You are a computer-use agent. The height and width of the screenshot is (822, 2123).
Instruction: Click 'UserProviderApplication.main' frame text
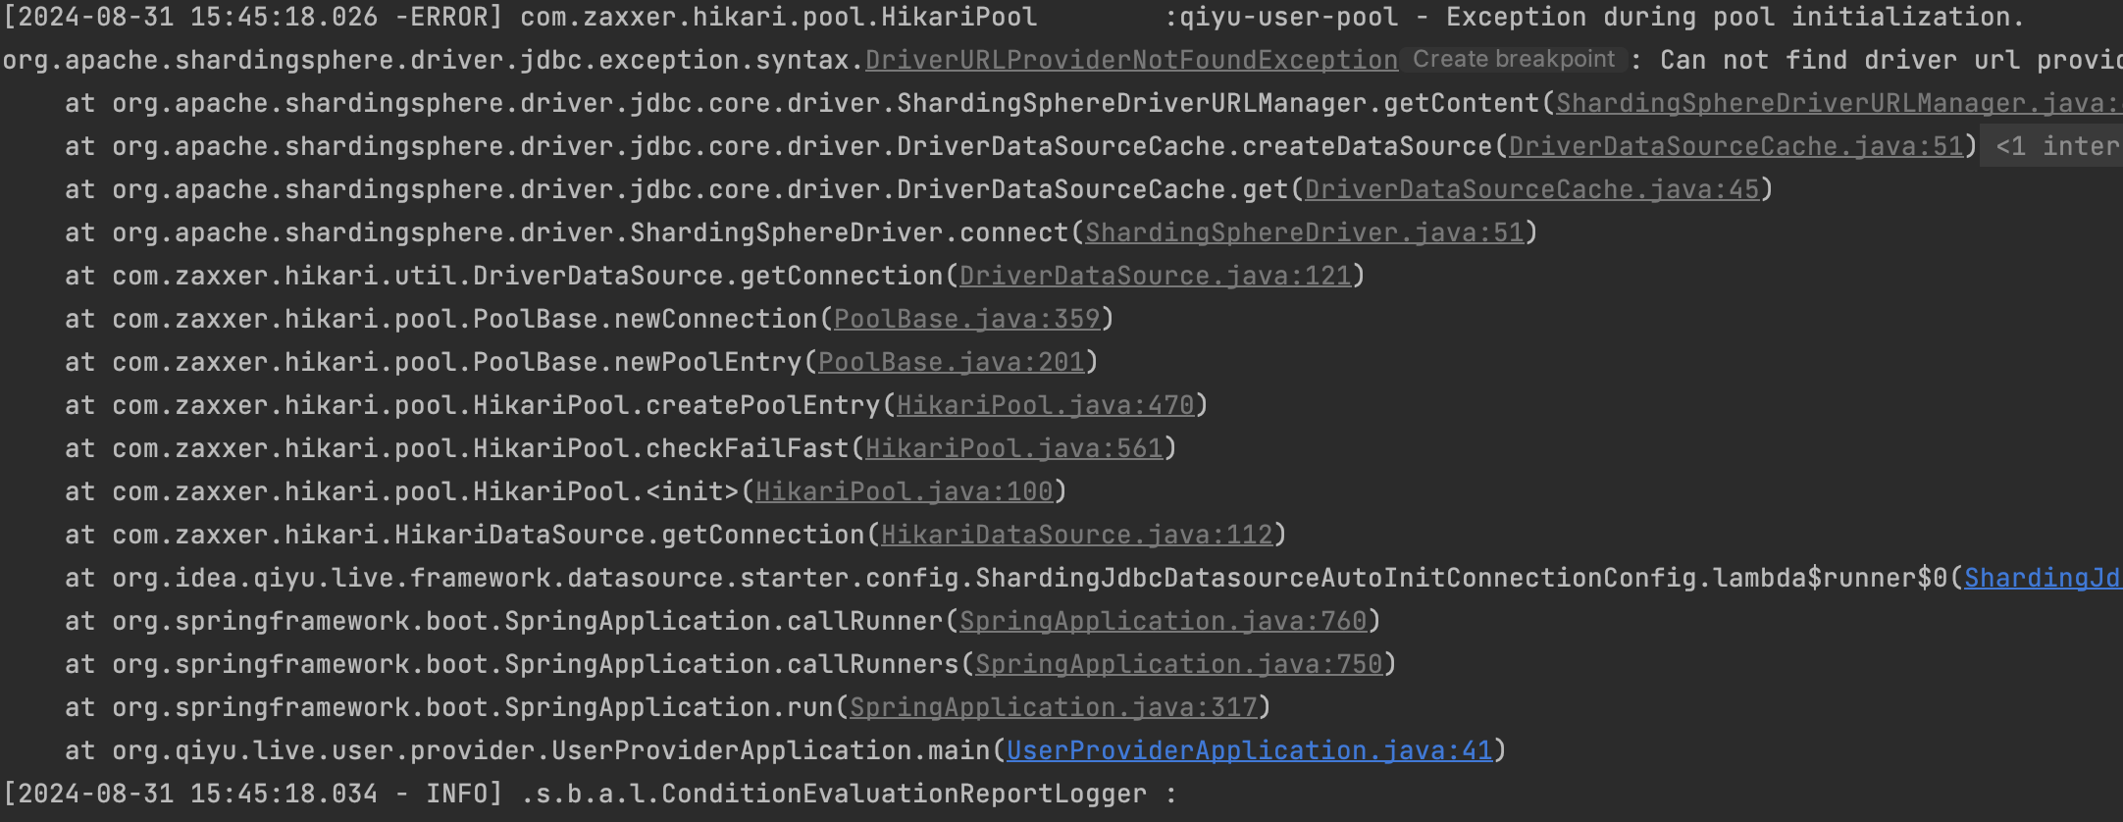(x=770, y=750)
